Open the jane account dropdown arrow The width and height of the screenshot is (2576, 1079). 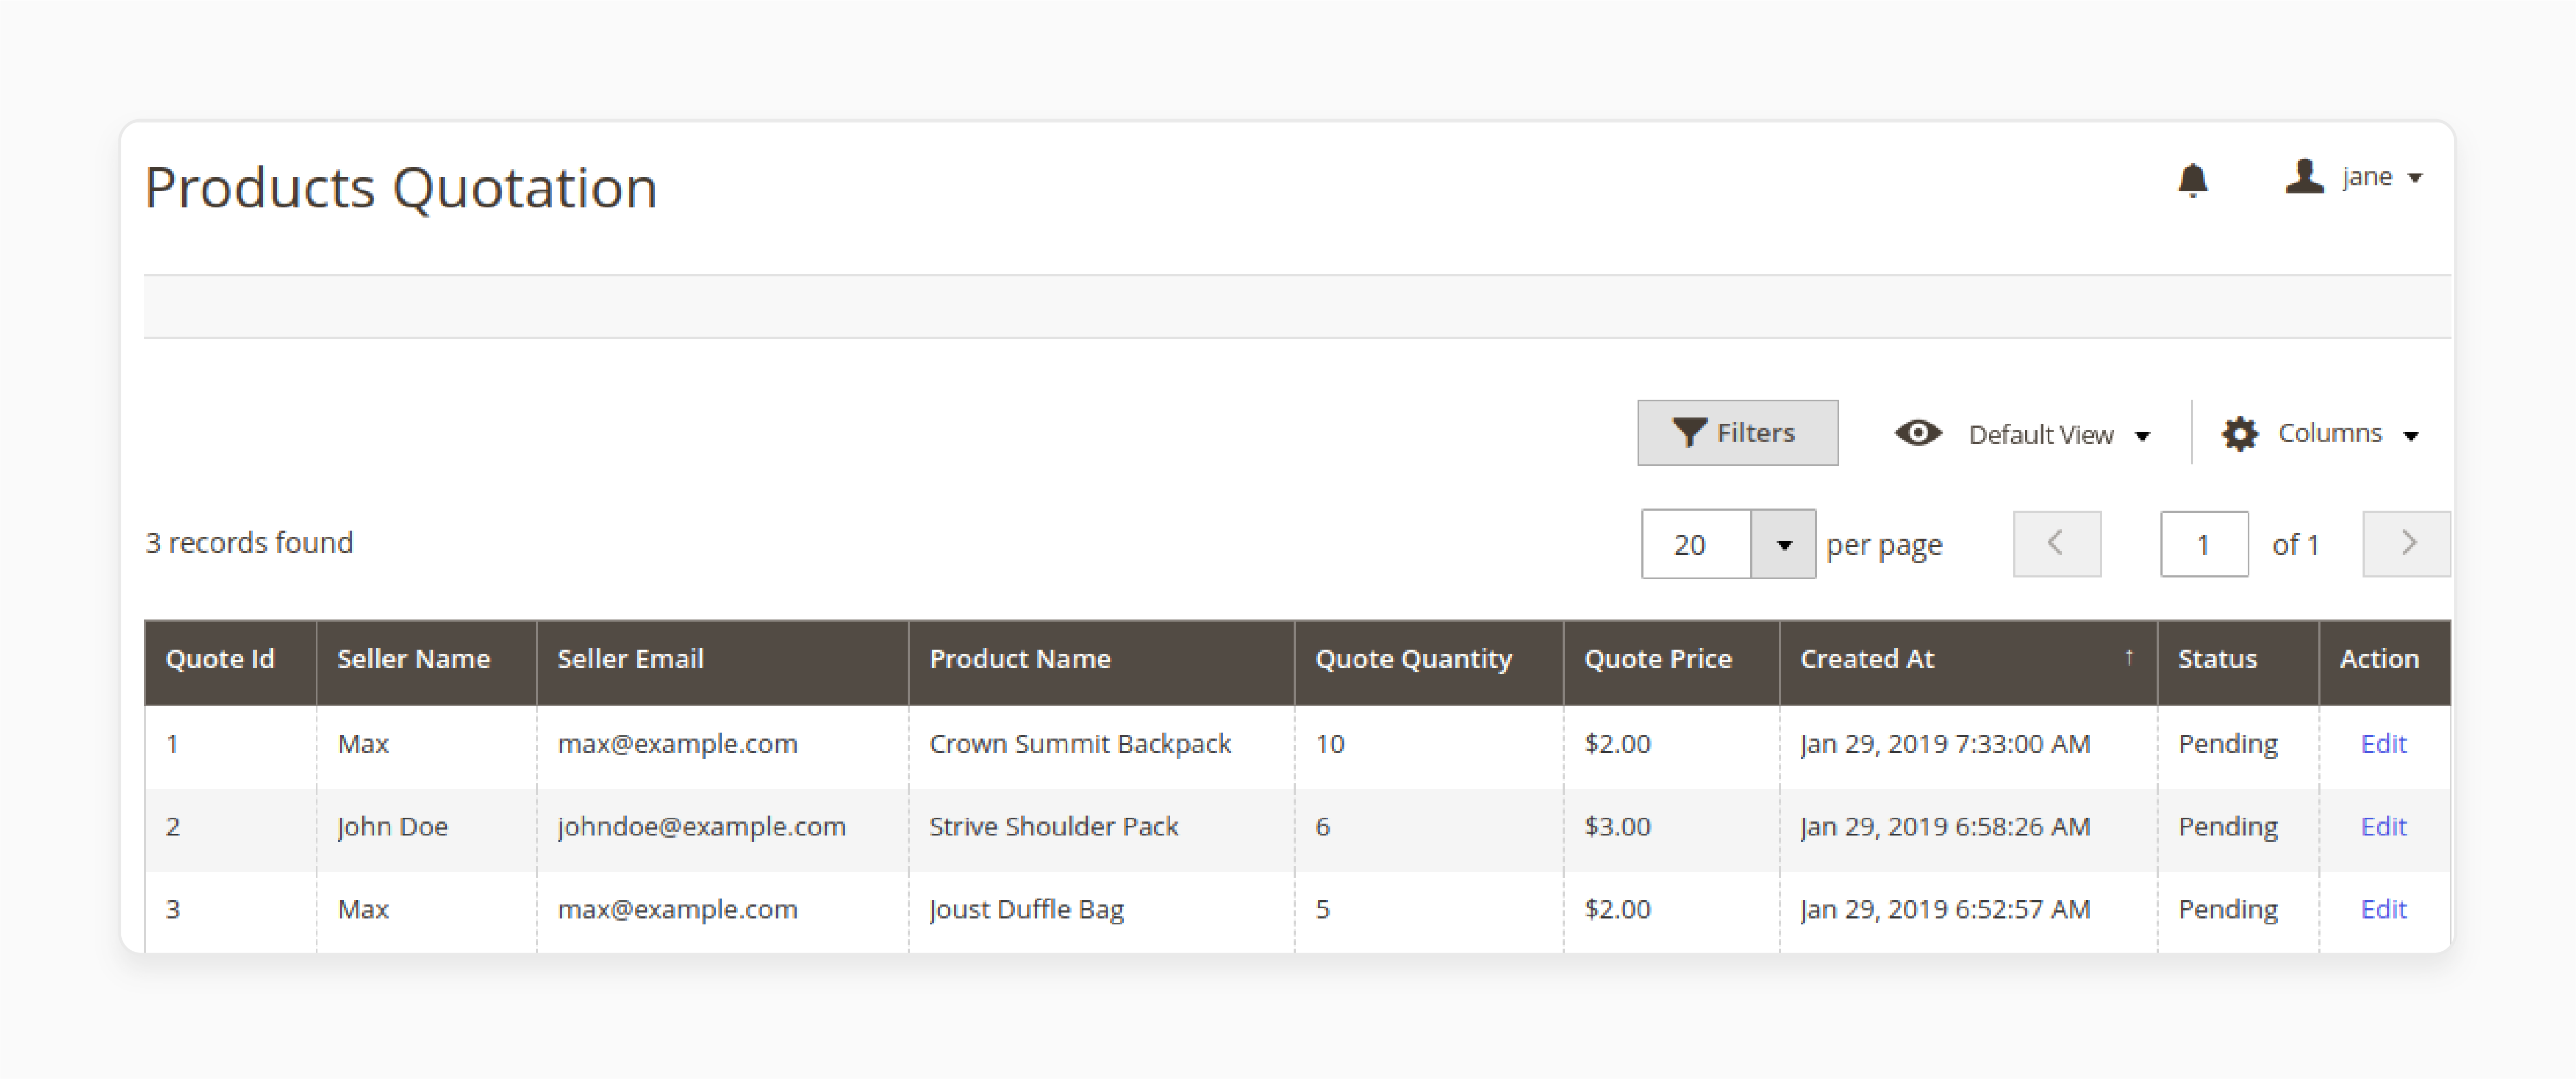(x=2415, y=178)
